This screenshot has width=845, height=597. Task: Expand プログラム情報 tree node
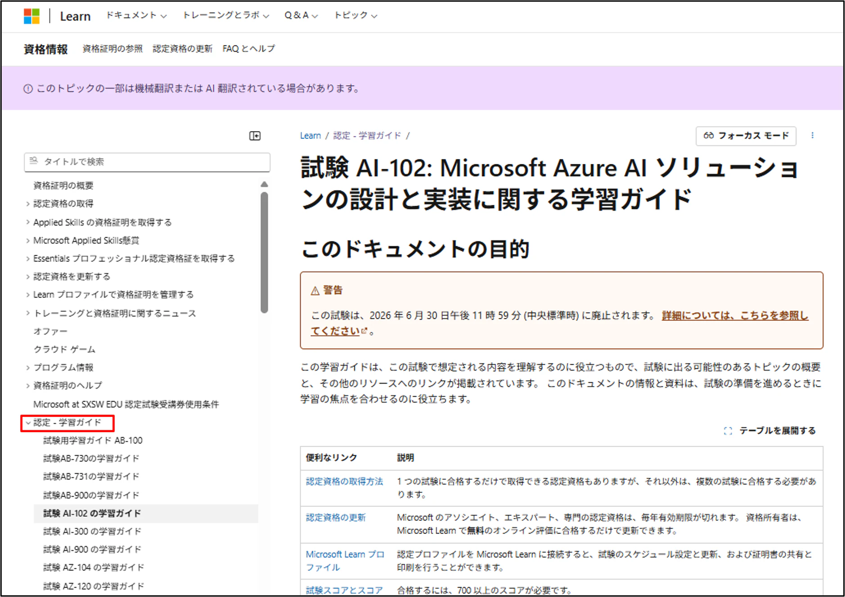tap(28, 368)
